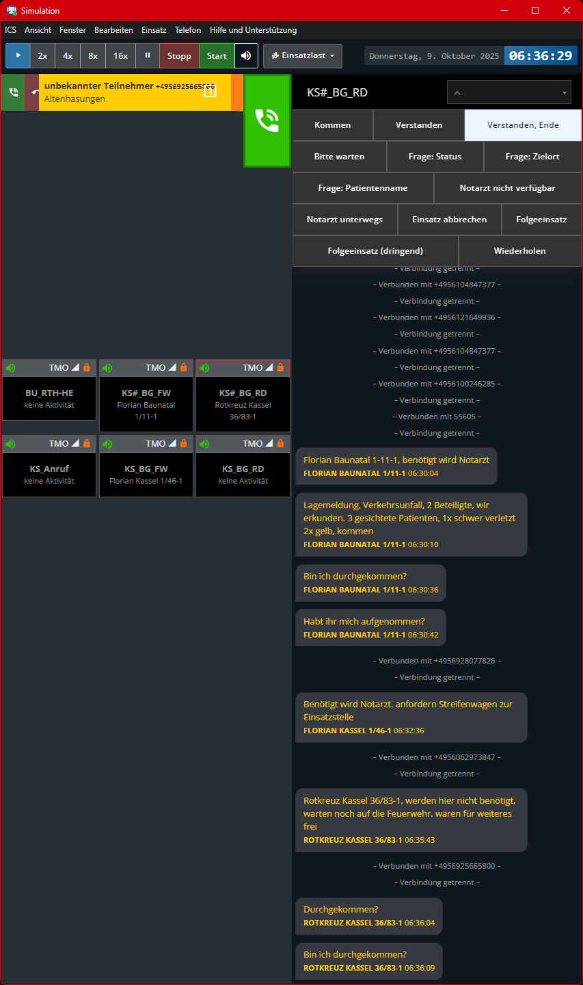Open the Telefon menu
The image size is (583, 985).
coord(188,30)
